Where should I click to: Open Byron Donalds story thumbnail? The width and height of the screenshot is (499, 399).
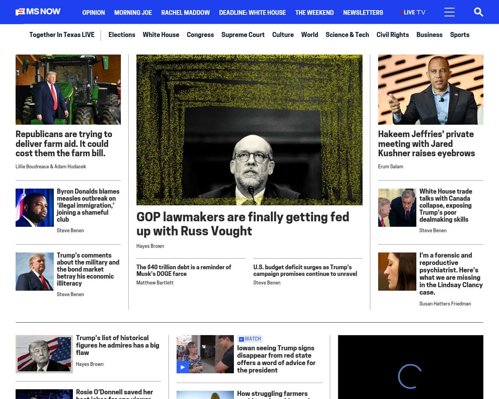click(35, 208)
